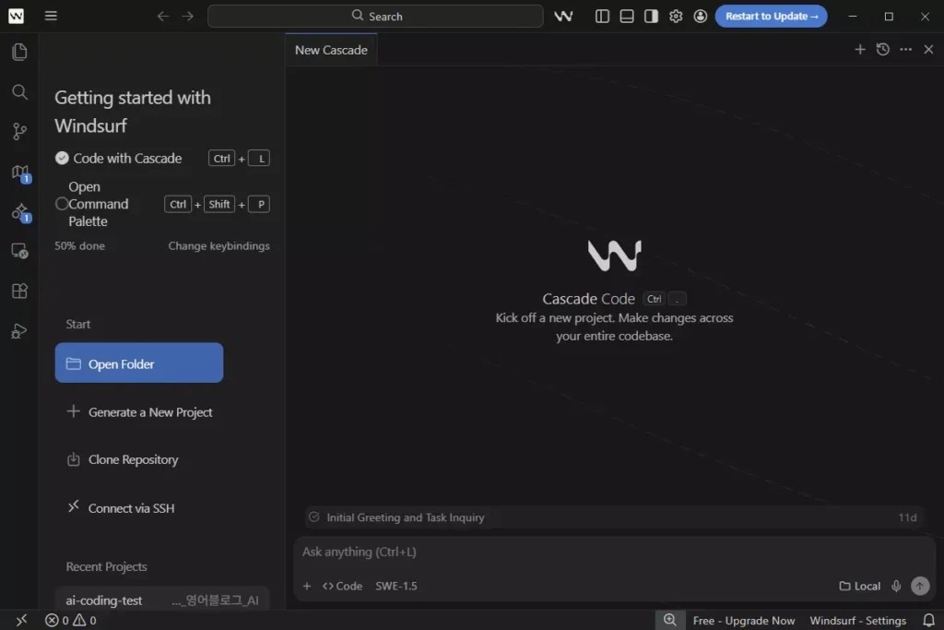This screenshot has height=630, width=944.
Task: Open Windsurf - Settings from status bar
Action: tap(858, 621)
